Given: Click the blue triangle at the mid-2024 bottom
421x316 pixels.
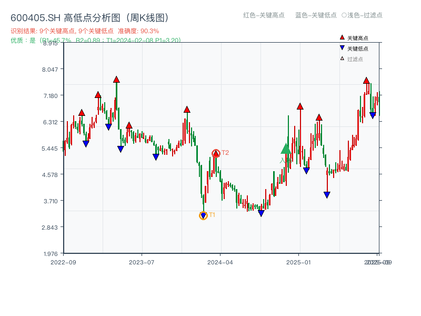Looking at the screenshot, I should [x=260, y=213].
